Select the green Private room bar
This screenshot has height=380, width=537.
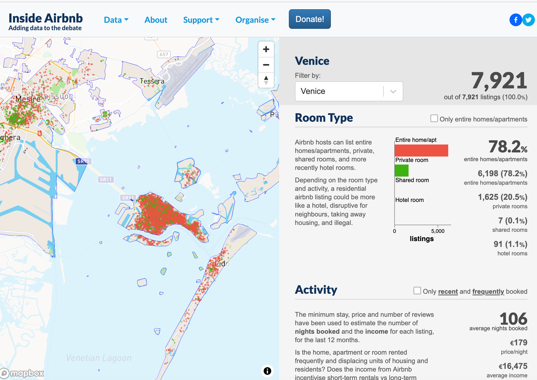[x=401, y=170]
